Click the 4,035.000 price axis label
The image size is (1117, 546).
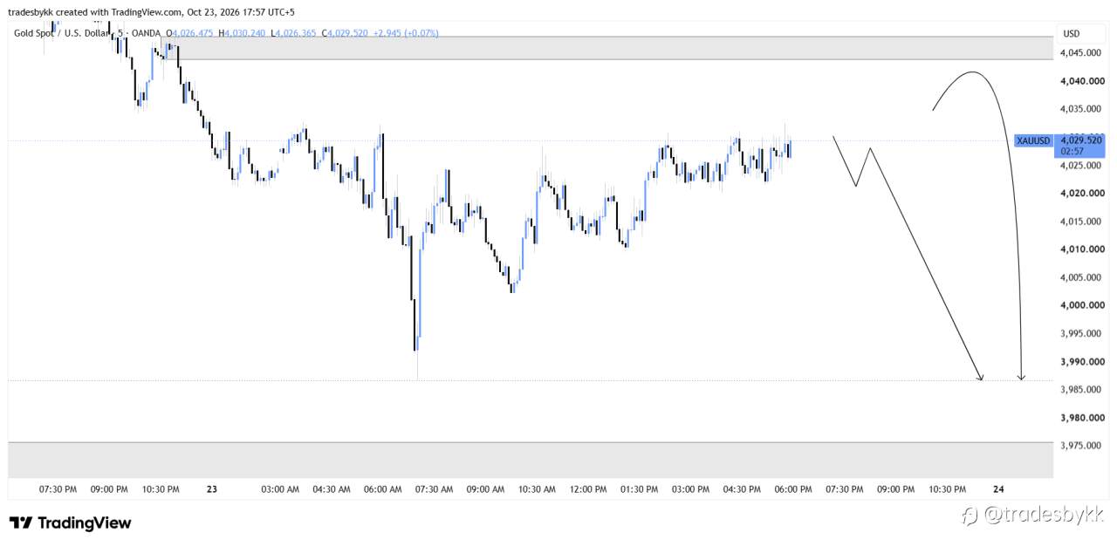click(1081, 109)
